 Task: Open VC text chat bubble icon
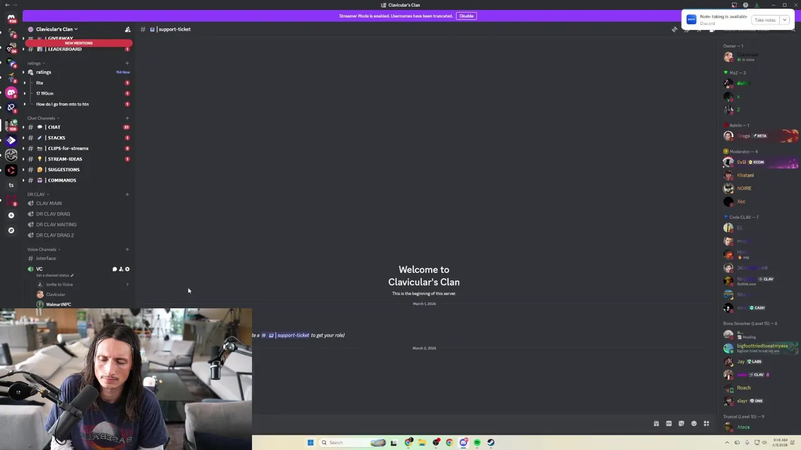click(115, 269)
